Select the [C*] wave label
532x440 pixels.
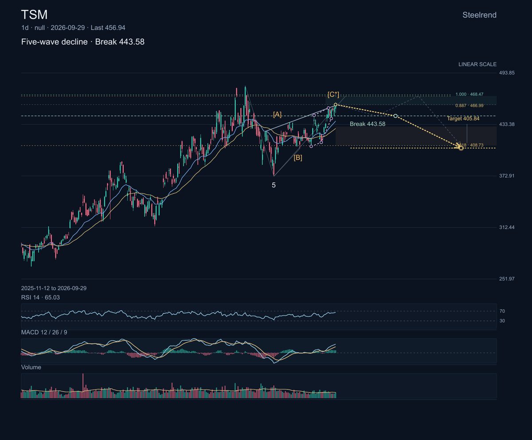(x=333, y=94)
